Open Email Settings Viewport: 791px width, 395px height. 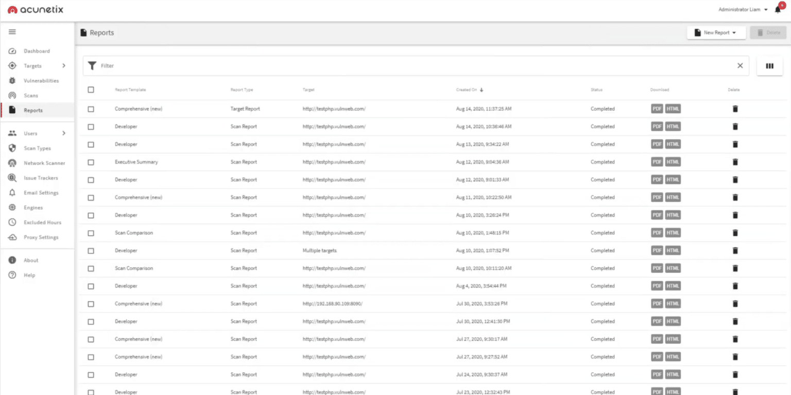pos(41,192)
